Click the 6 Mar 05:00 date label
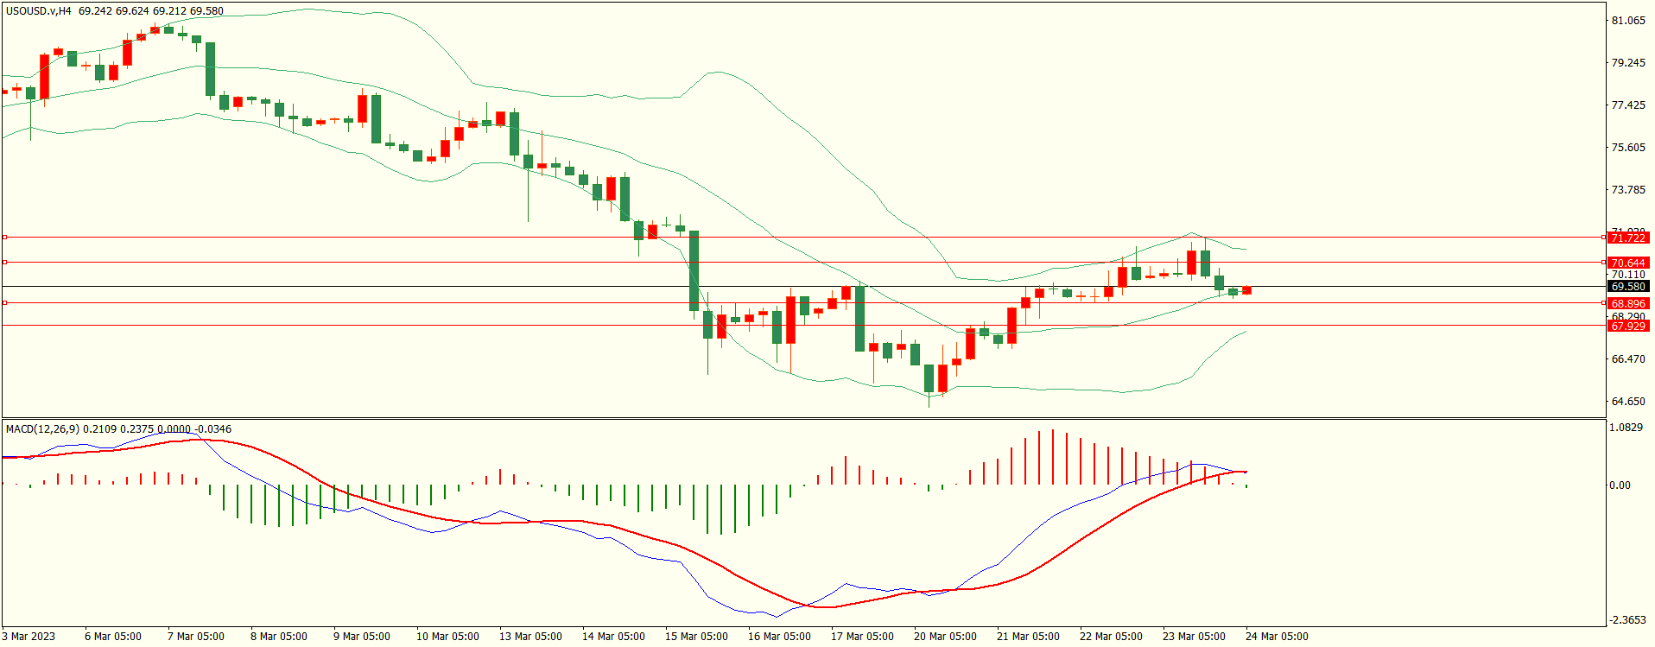 113,637
